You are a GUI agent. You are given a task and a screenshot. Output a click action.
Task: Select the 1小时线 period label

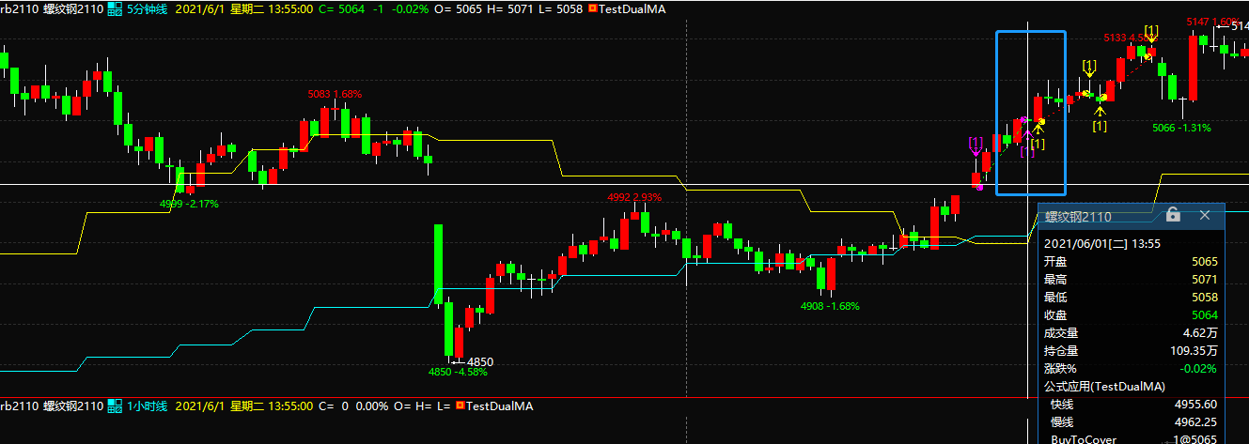click(x=147, y=406)
